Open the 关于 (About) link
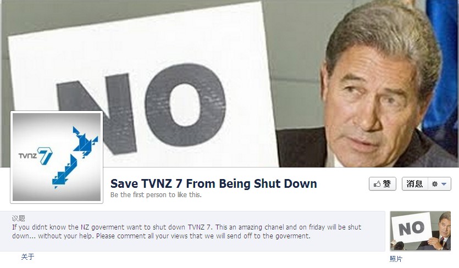 tap(28, 257)
